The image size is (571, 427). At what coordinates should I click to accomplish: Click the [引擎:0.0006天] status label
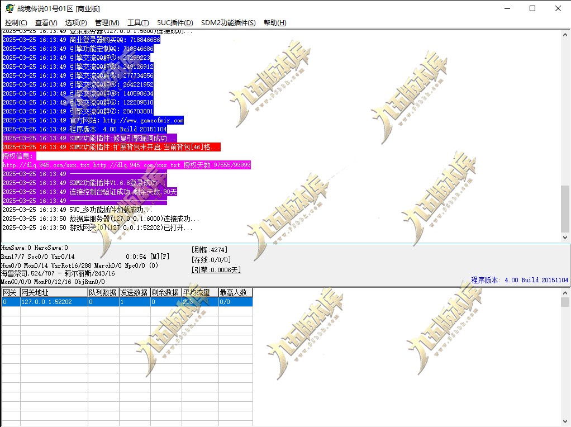[216, 269]
